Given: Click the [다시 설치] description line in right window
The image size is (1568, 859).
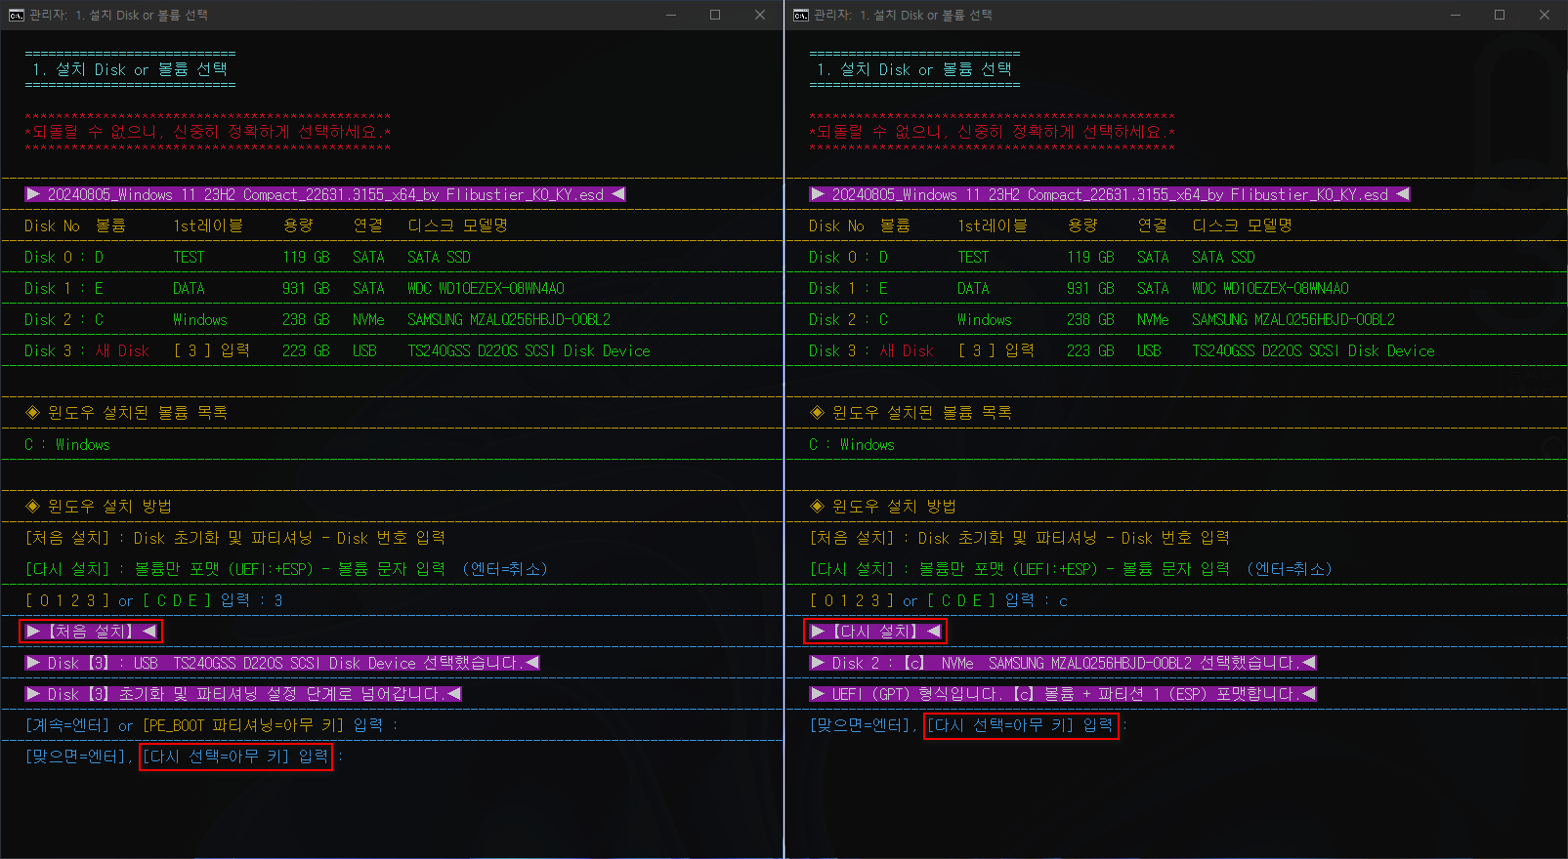Looking at the screenshot, I should tap(1071, 569).
